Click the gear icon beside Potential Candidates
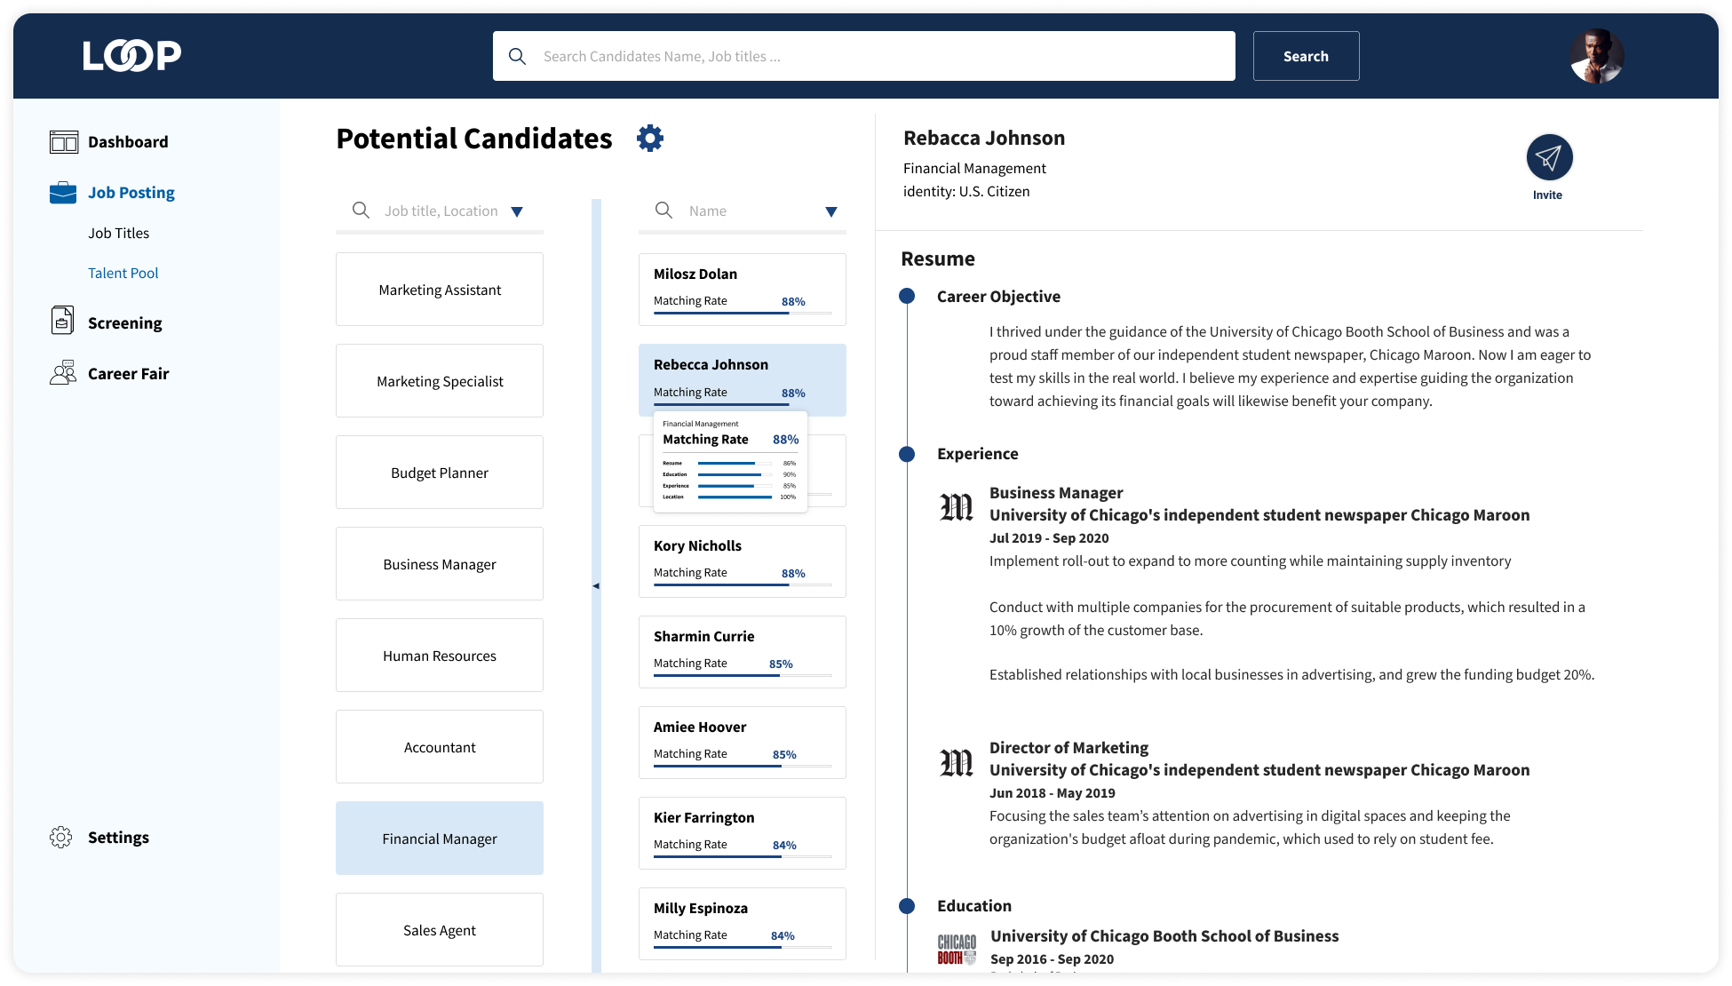 650,139
